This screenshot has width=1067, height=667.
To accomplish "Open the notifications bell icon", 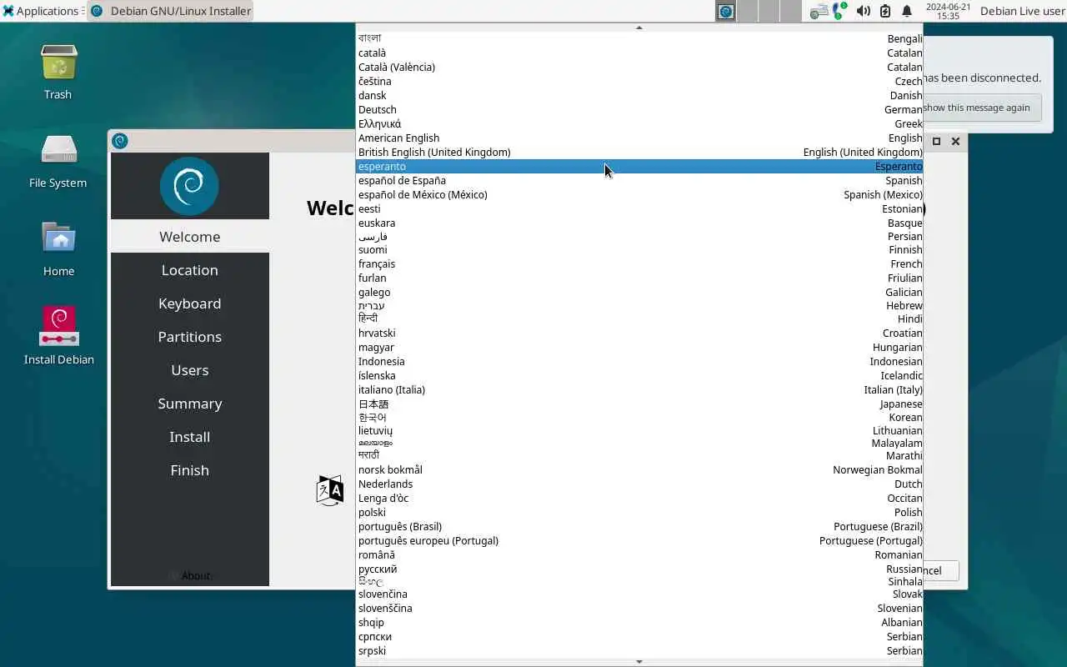I will pos(907,11).
